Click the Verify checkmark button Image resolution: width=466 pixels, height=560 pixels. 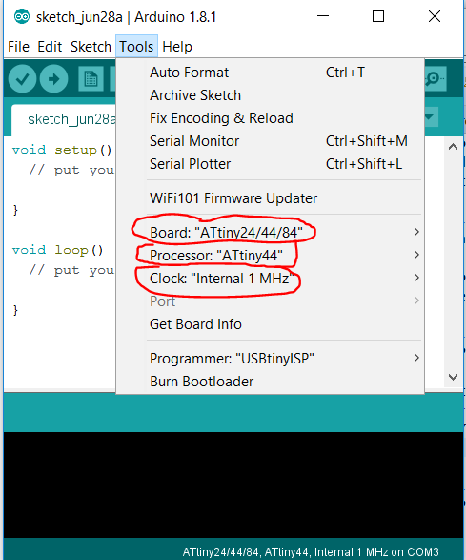22,79
